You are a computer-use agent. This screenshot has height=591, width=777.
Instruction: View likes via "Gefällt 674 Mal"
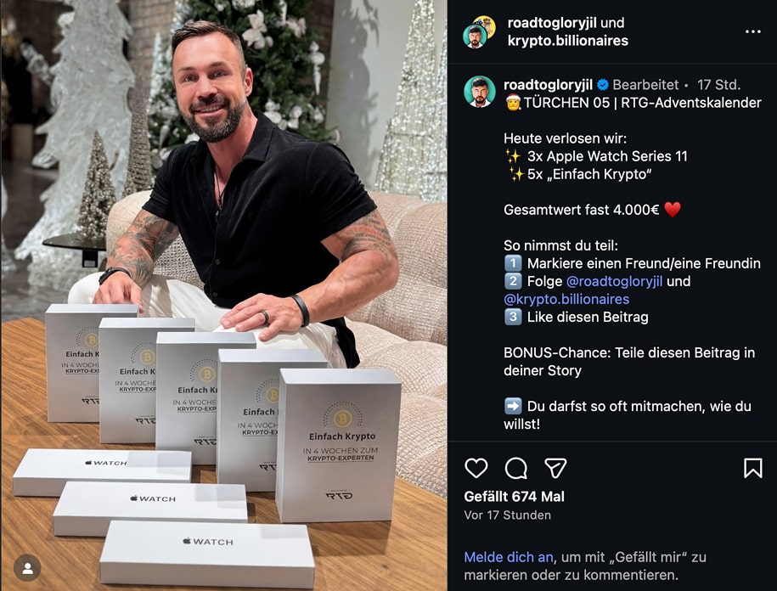click(514, 497)
